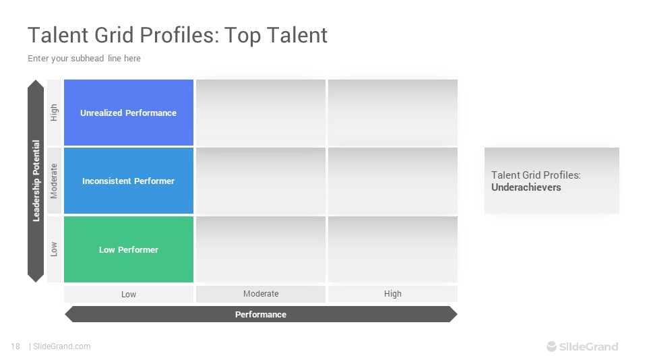647x364 pixels.
Task: Click the High column label
Action: coord(393,294)
